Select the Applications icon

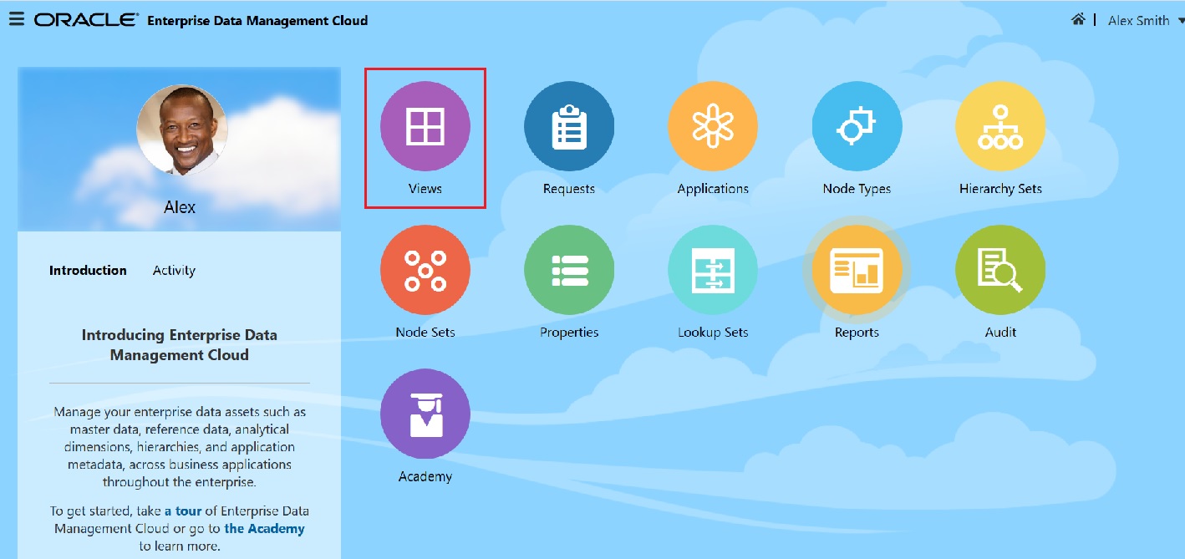tap(713, 125)
